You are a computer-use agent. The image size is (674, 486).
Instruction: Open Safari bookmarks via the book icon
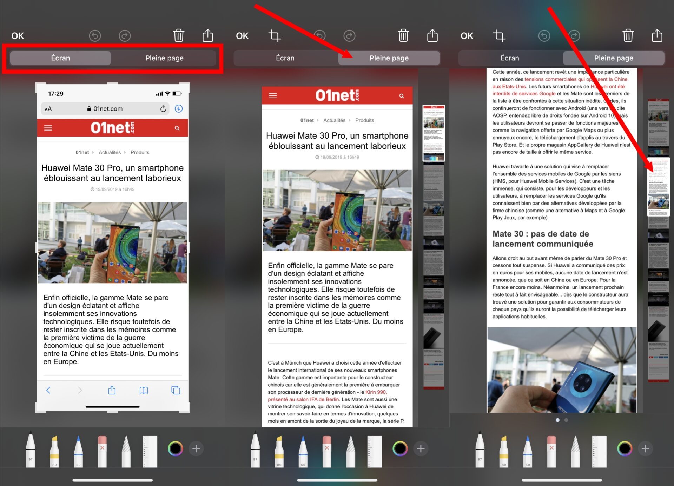click(x=144, y=390)
